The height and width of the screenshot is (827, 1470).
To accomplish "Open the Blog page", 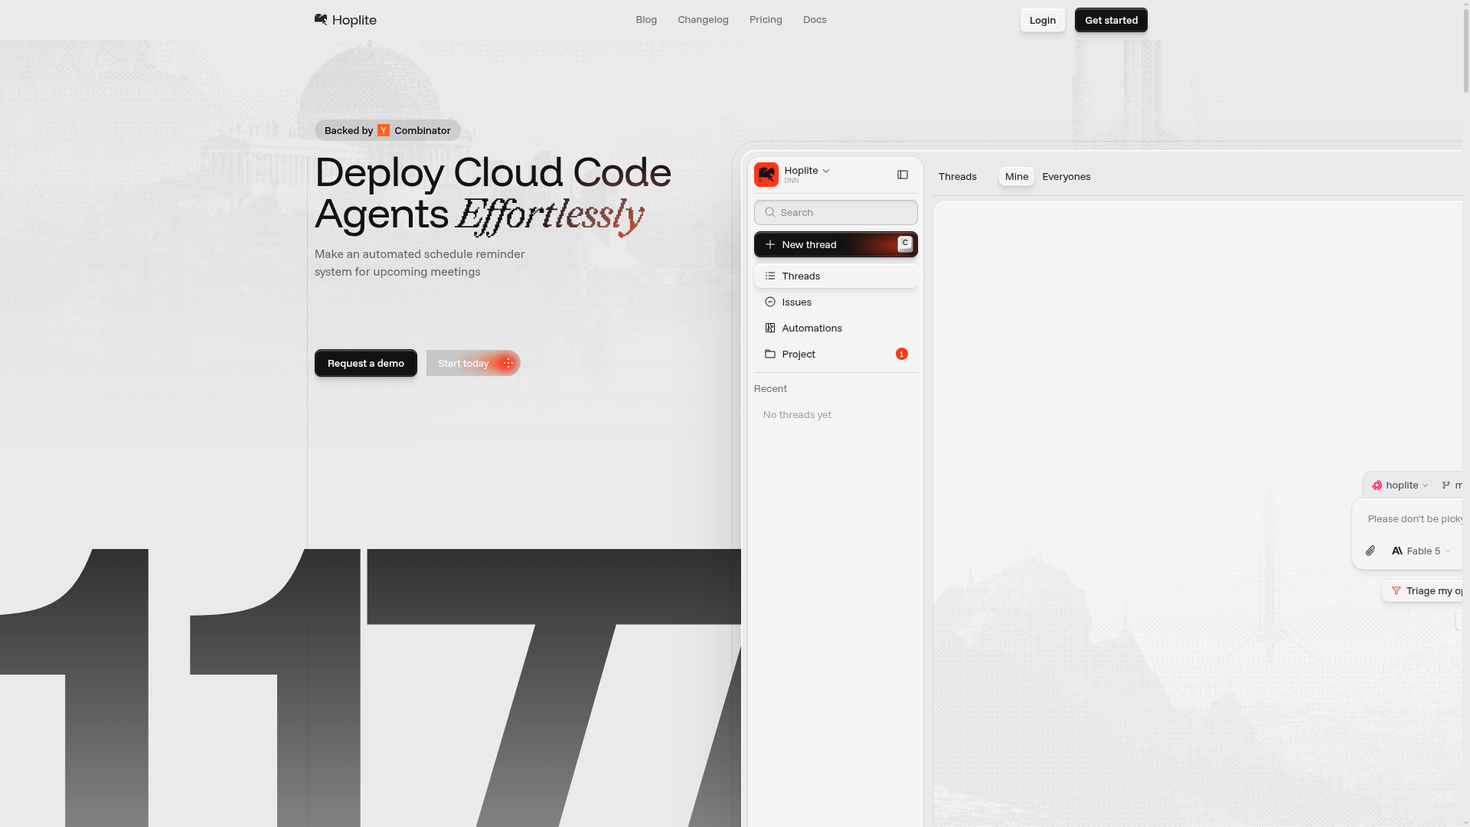I will click(646, 19).
